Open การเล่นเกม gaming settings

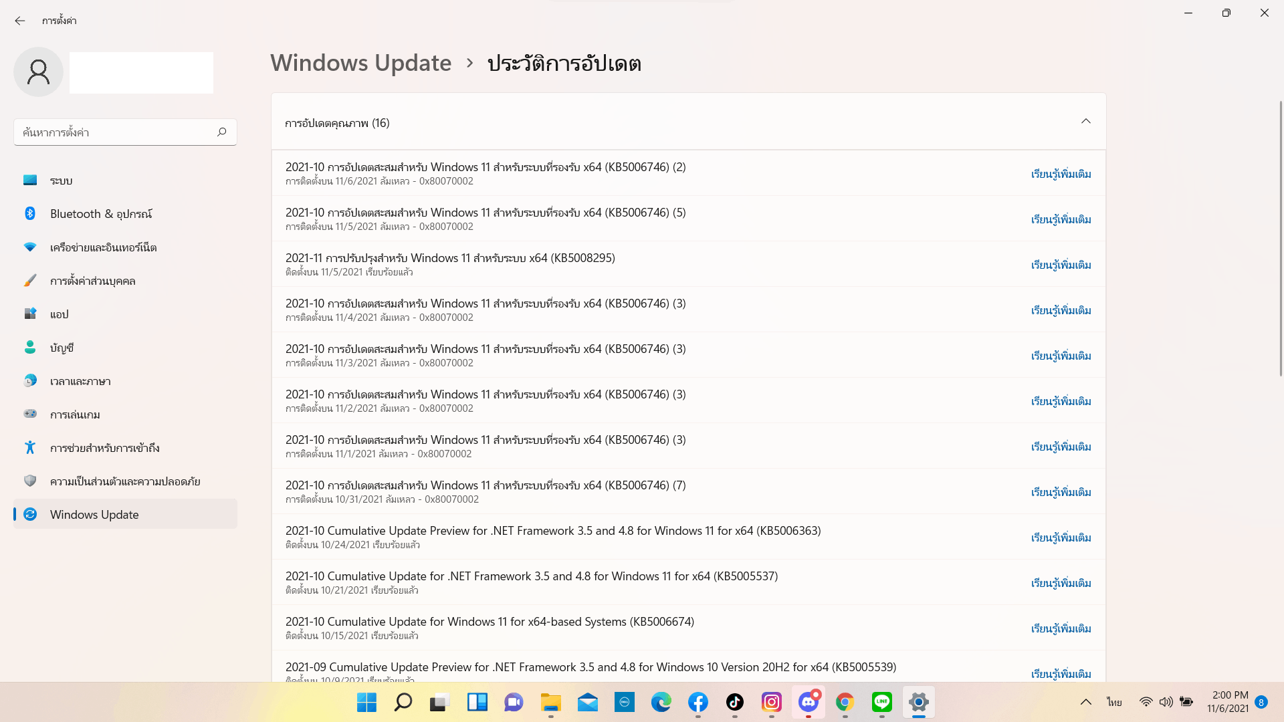(75, 414)
